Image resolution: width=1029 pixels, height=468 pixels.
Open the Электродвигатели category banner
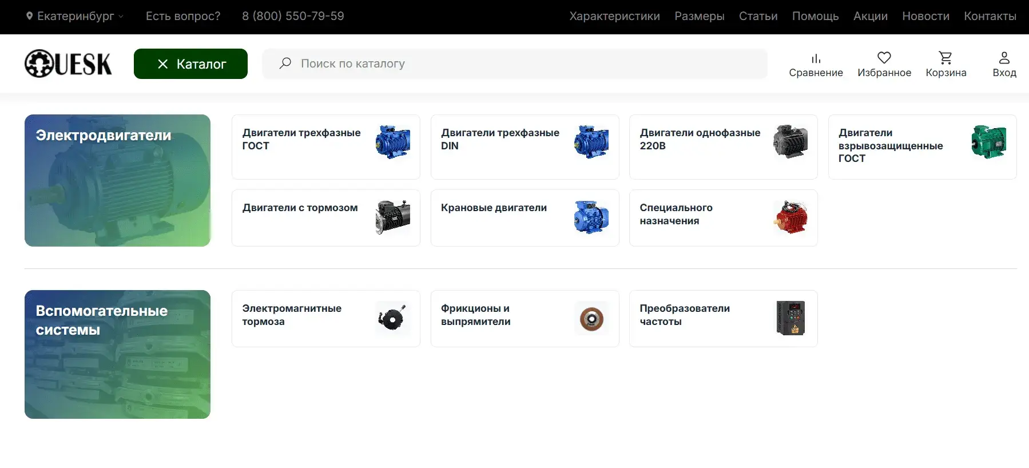[x=117, y=180]
